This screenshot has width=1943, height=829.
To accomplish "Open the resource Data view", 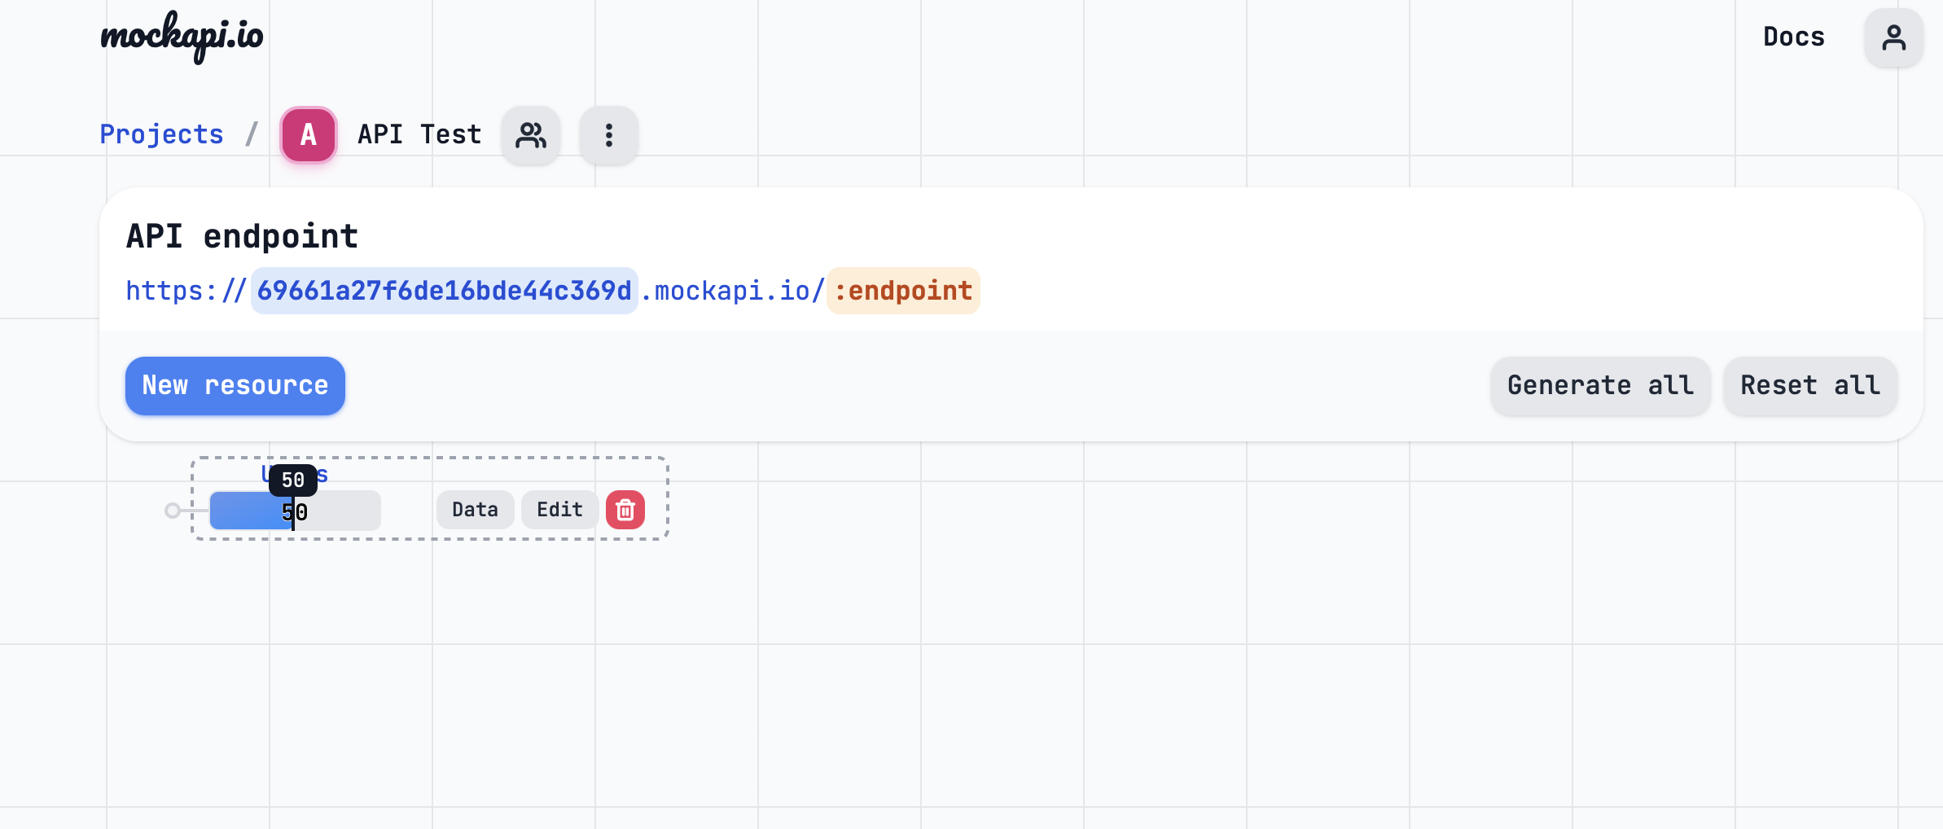I will click(476, 510).
